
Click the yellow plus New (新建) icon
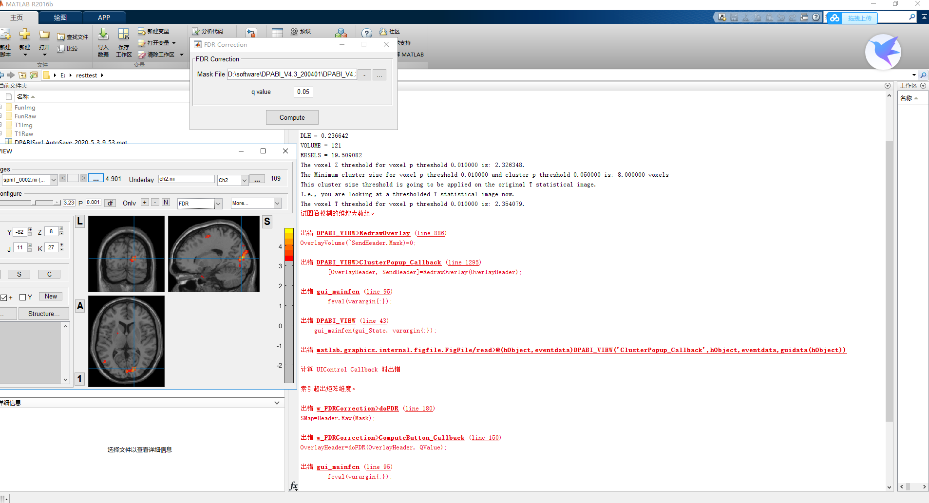pyautogui.click(x=25, y=35)
